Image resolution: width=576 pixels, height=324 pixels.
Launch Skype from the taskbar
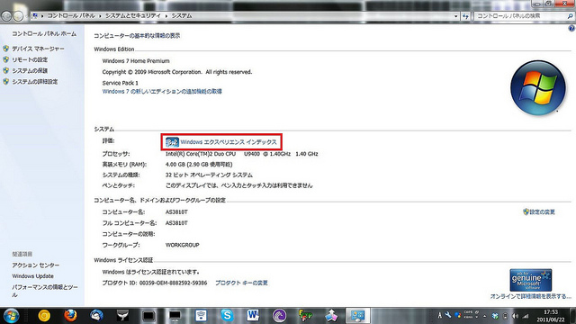[227, 316]
